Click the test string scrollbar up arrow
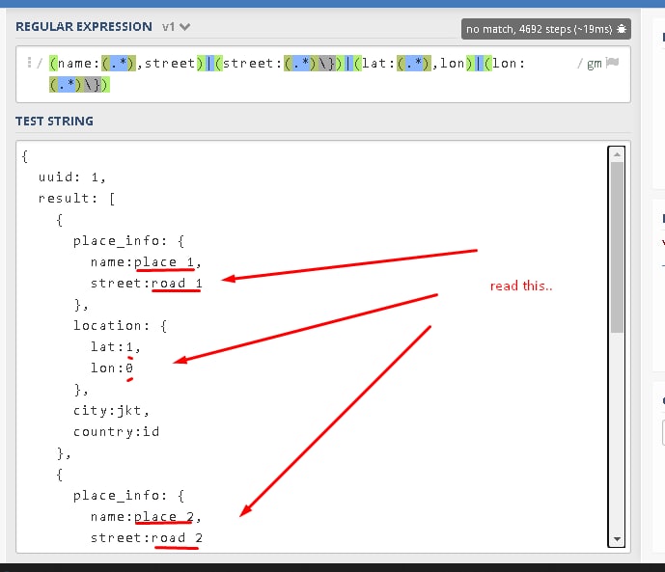This screenshot has width=665, height=572. (617, 154)
